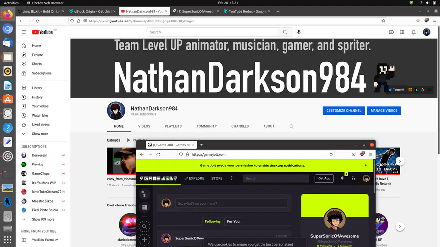Click the Game Jolt sidebar plus icon

[144, 240]
